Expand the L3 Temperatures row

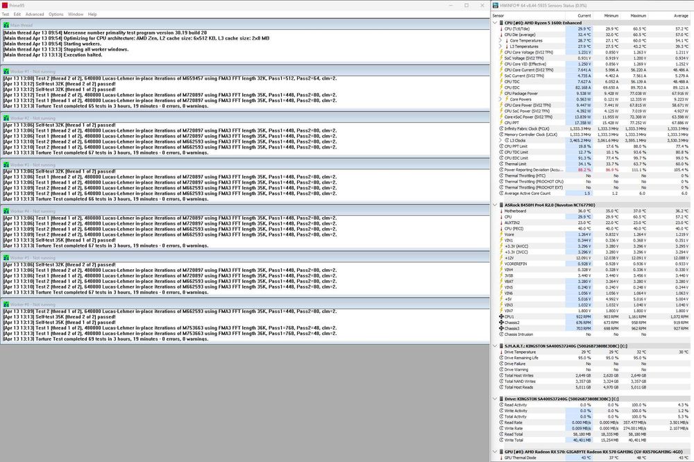tap(500, 46)
